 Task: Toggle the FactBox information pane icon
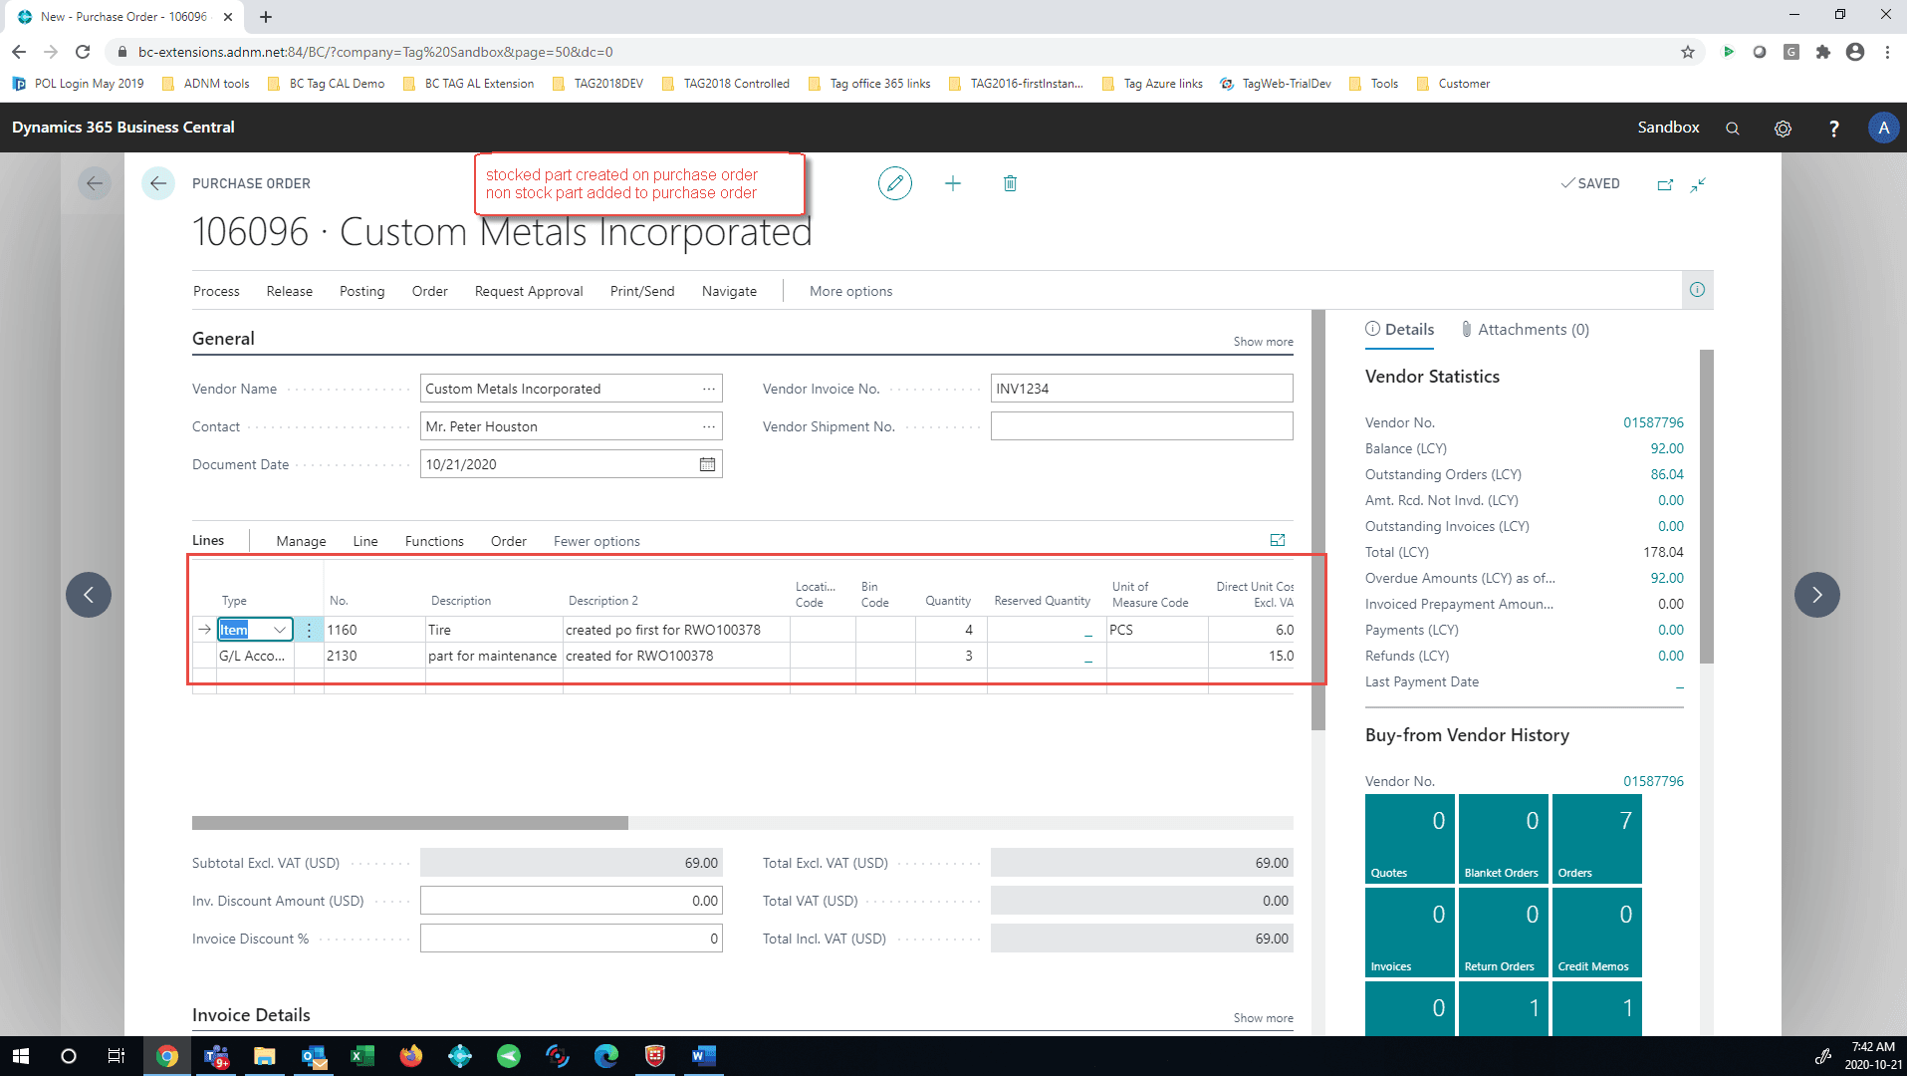tap(1697, 290)
